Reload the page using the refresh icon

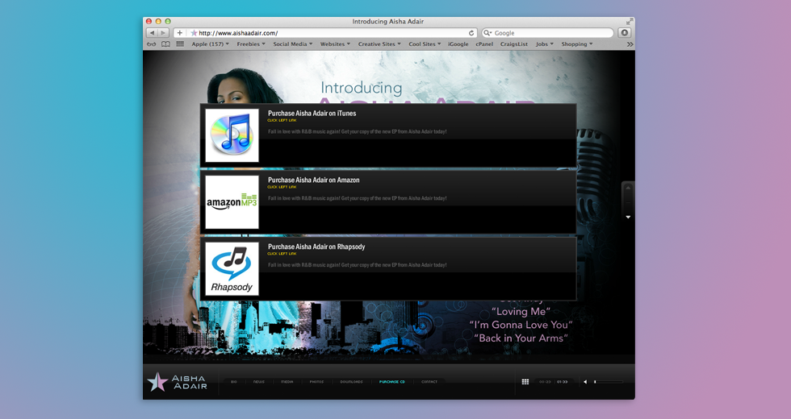pyautogui.click(x=471, y=33)
